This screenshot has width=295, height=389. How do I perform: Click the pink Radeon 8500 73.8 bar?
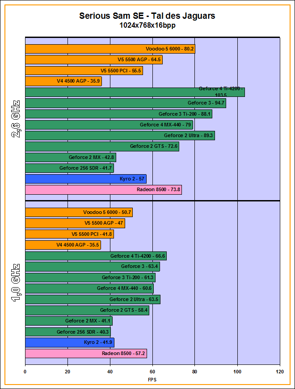click(x=103, y=190)
